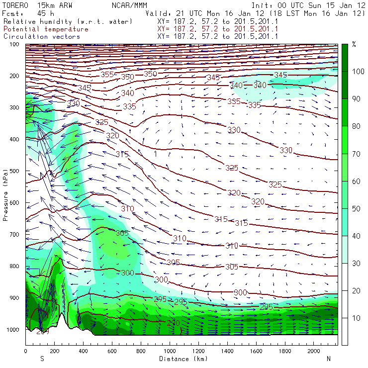Viewport: 368px width, 368px height.
Task: Click the '355' potential temperature contour label
Action: click(x=107, y=75)
